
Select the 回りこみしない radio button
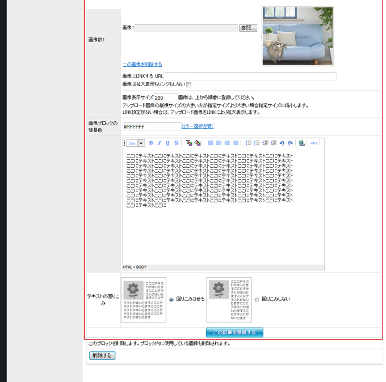(x=257, y=299)
